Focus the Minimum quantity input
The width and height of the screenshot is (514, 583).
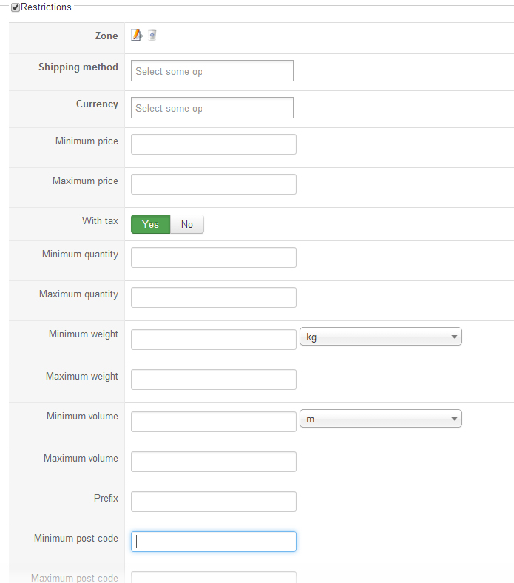(x=213, y=257)
